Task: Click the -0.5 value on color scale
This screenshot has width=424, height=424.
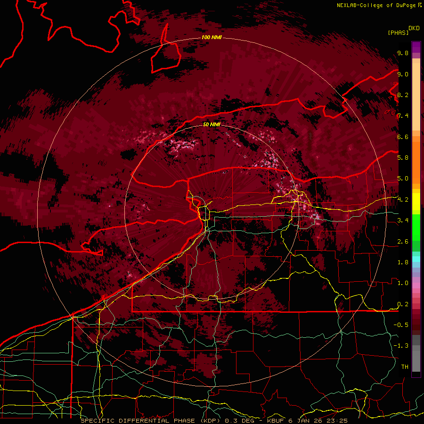Action: [401, 325]
